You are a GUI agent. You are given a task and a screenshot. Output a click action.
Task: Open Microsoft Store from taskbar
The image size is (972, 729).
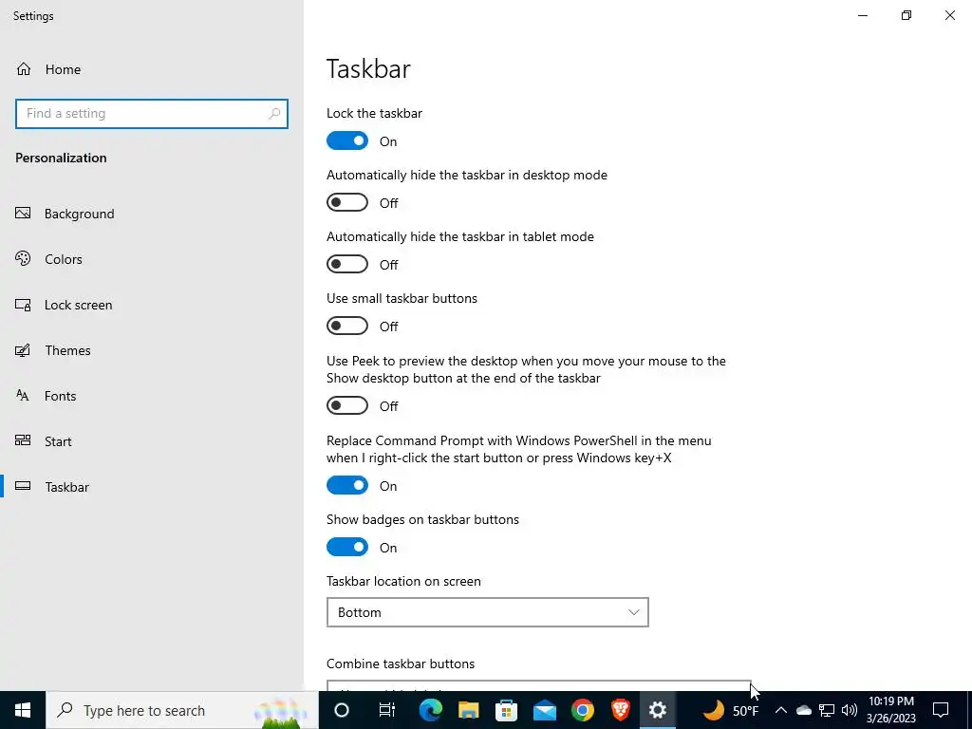507,710
